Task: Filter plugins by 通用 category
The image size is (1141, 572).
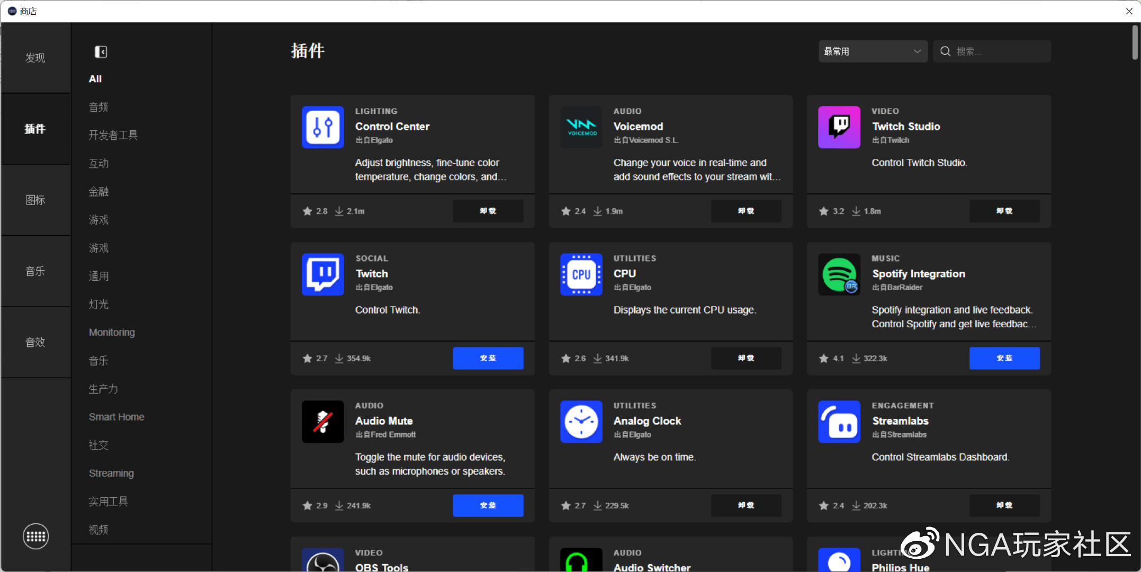Action: click(98, 276)
